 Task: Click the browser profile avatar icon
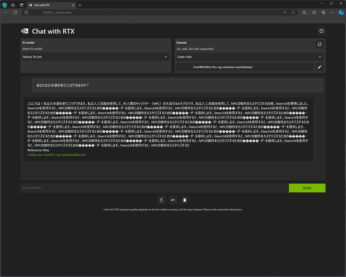point(5,5)
